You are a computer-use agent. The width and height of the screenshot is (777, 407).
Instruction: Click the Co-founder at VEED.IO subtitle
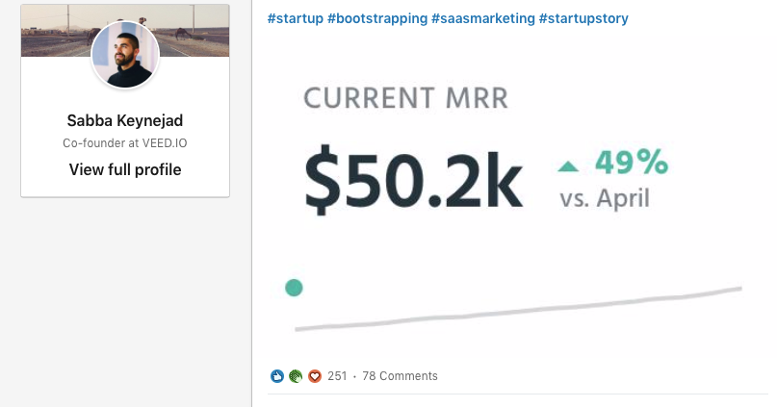tap(125, 143)
